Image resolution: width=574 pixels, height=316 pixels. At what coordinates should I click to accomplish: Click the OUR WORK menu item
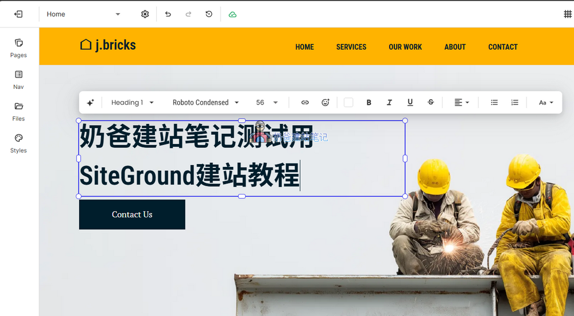point(405,47)
